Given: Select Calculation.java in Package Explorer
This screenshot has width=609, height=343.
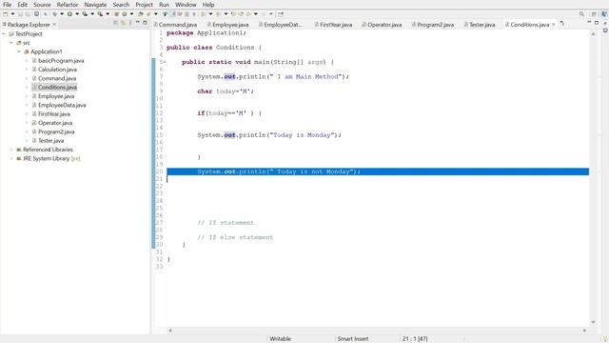Looking at the screenshot, I should click(57, 70).
